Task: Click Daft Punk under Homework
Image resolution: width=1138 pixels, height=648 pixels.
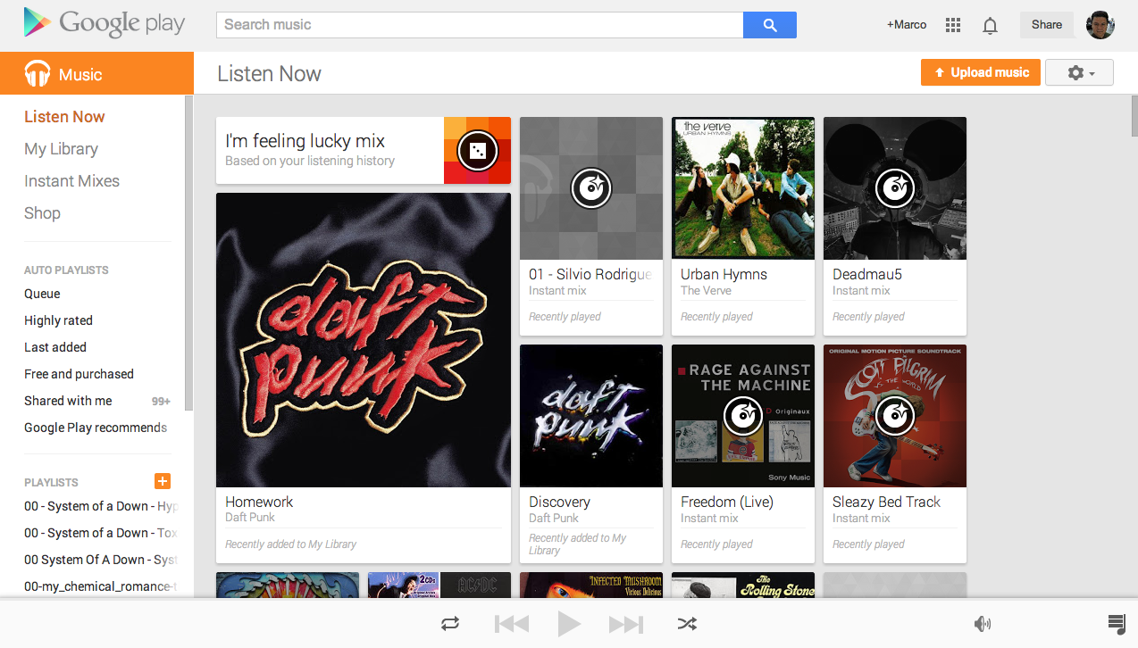Action: coord(250,517)
